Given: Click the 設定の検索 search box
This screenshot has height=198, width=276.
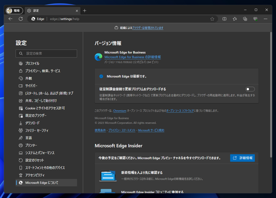Looking at the screenshot, I should click(x=46, y=53).
